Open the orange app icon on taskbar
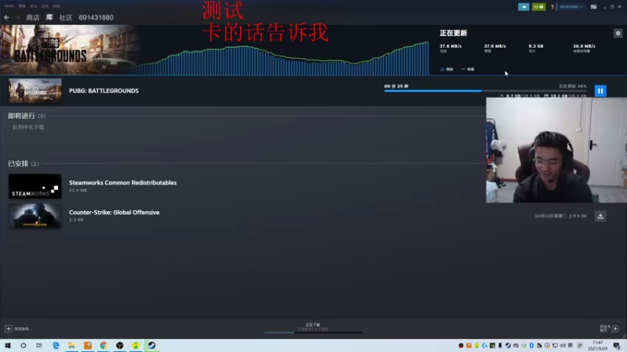The height and width of the screenshot is (352, 627). [88, 346]
